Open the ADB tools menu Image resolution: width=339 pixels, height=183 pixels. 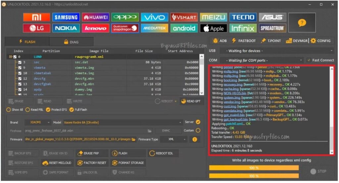pos(220,41)
